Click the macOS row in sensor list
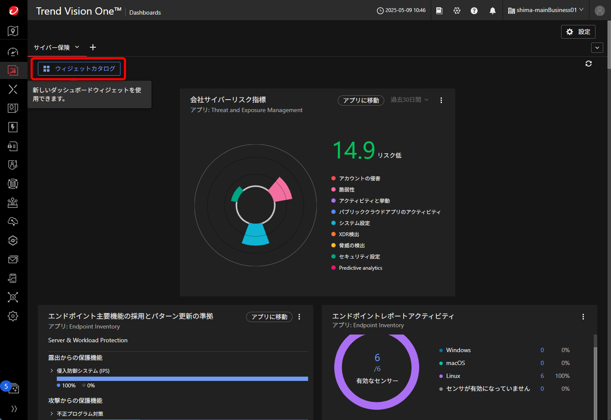The image size is (611, 420). coord(504,363)
